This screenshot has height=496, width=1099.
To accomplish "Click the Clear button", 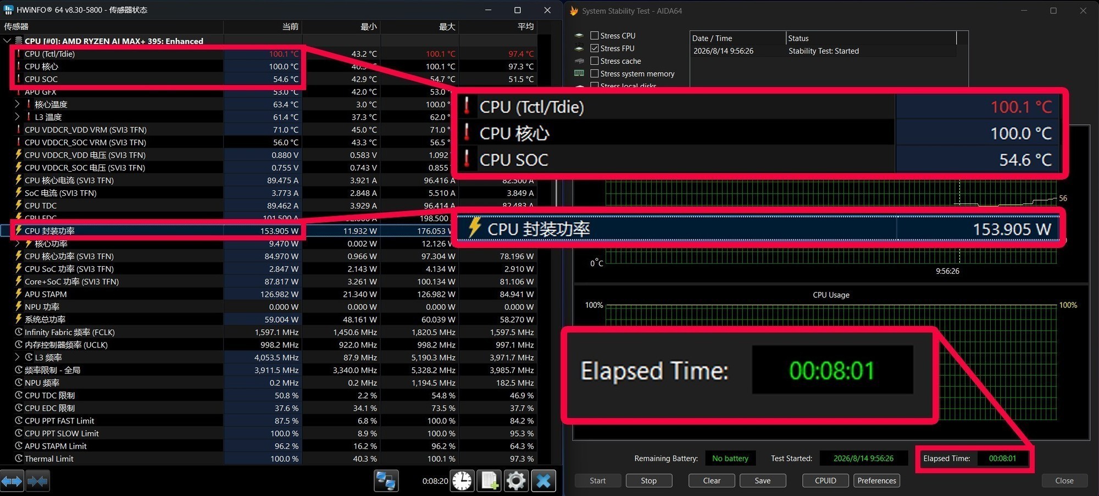I will click(x=712, y=481).
